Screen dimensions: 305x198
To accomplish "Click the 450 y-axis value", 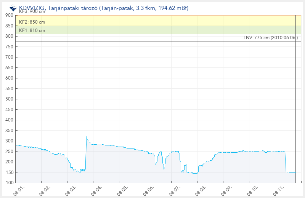I will (9, 110).
